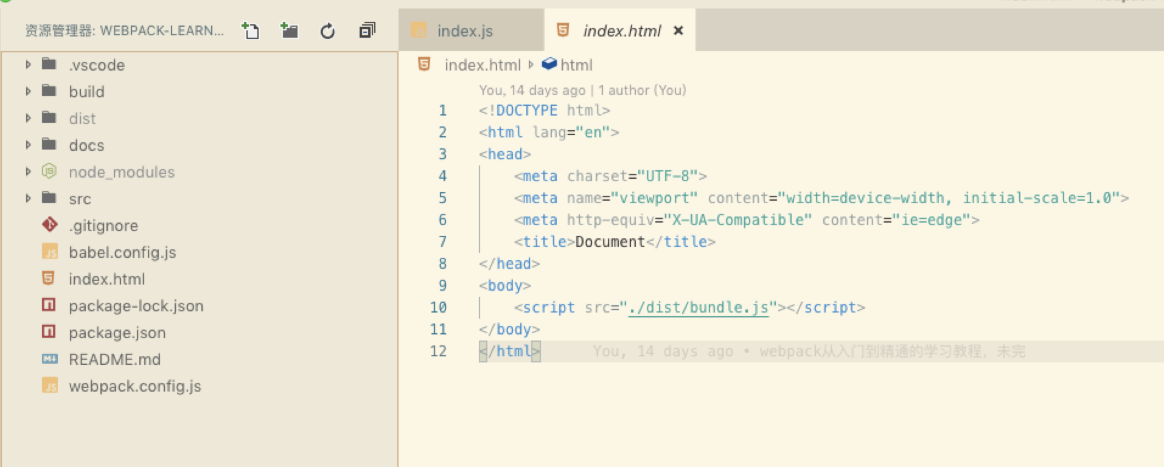Click the "X-UA-Compatible" attribute value
The width and height of the screenshot is (1164, 467).
point(737,220)
